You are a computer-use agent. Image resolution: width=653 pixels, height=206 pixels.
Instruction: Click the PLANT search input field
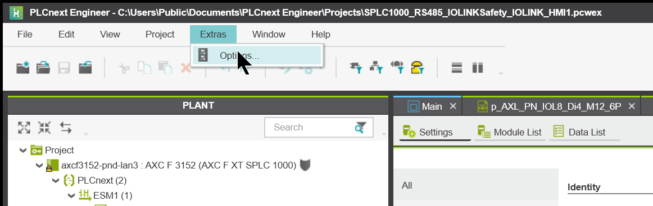point(310,127)
